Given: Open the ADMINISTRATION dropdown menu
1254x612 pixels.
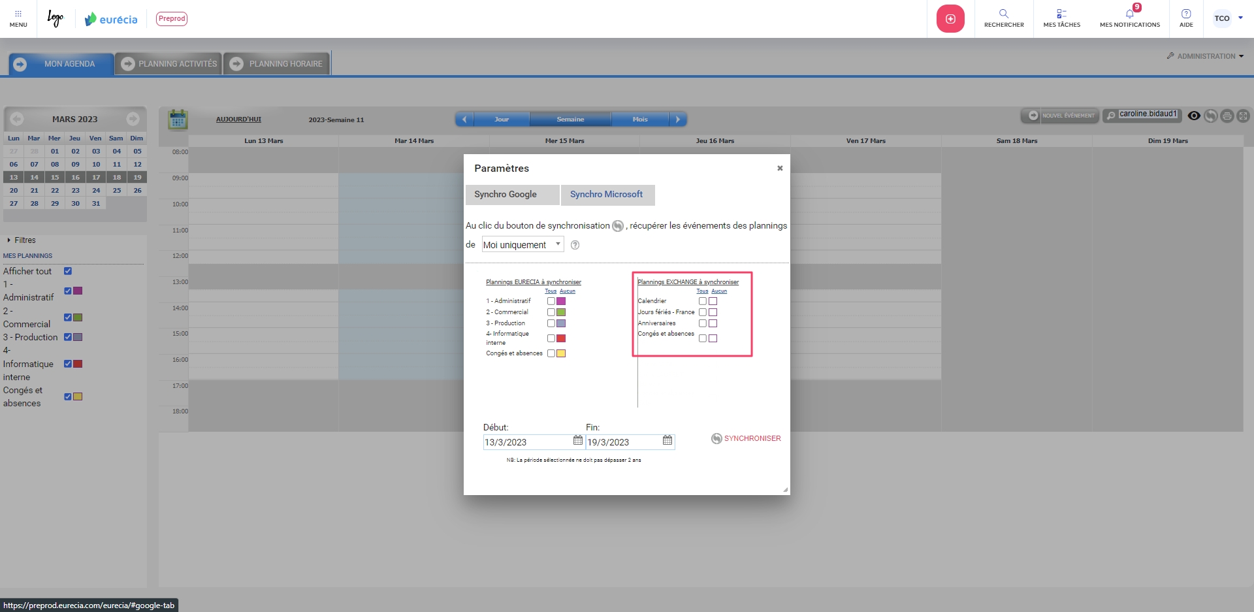Looking at the screenshot, I should tap(1206, 56).
